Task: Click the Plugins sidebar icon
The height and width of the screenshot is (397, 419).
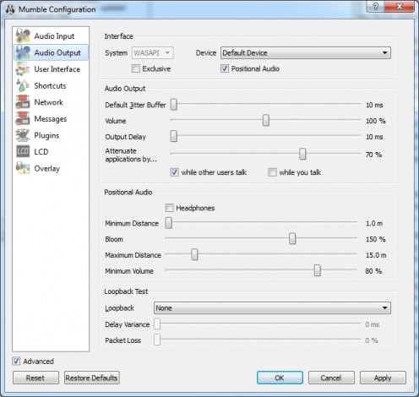Action: coord(23,135)
